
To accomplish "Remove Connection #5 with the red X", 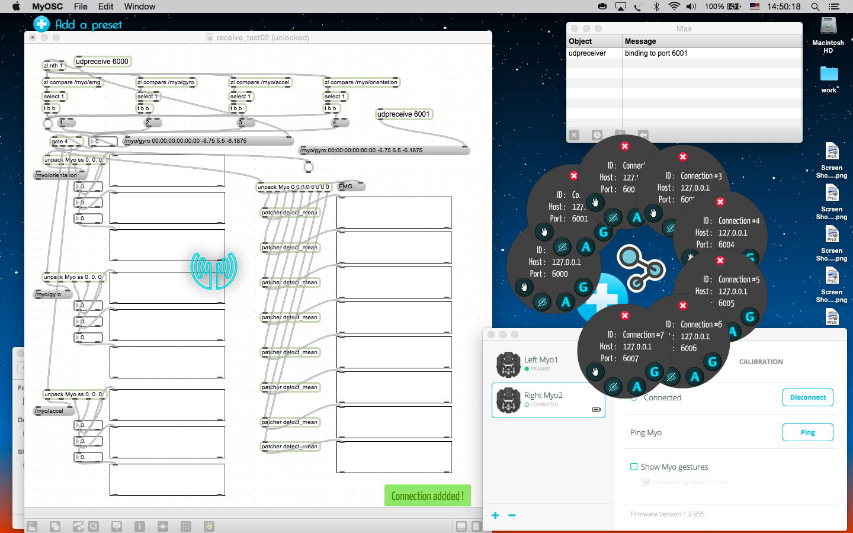I will 720,261.
